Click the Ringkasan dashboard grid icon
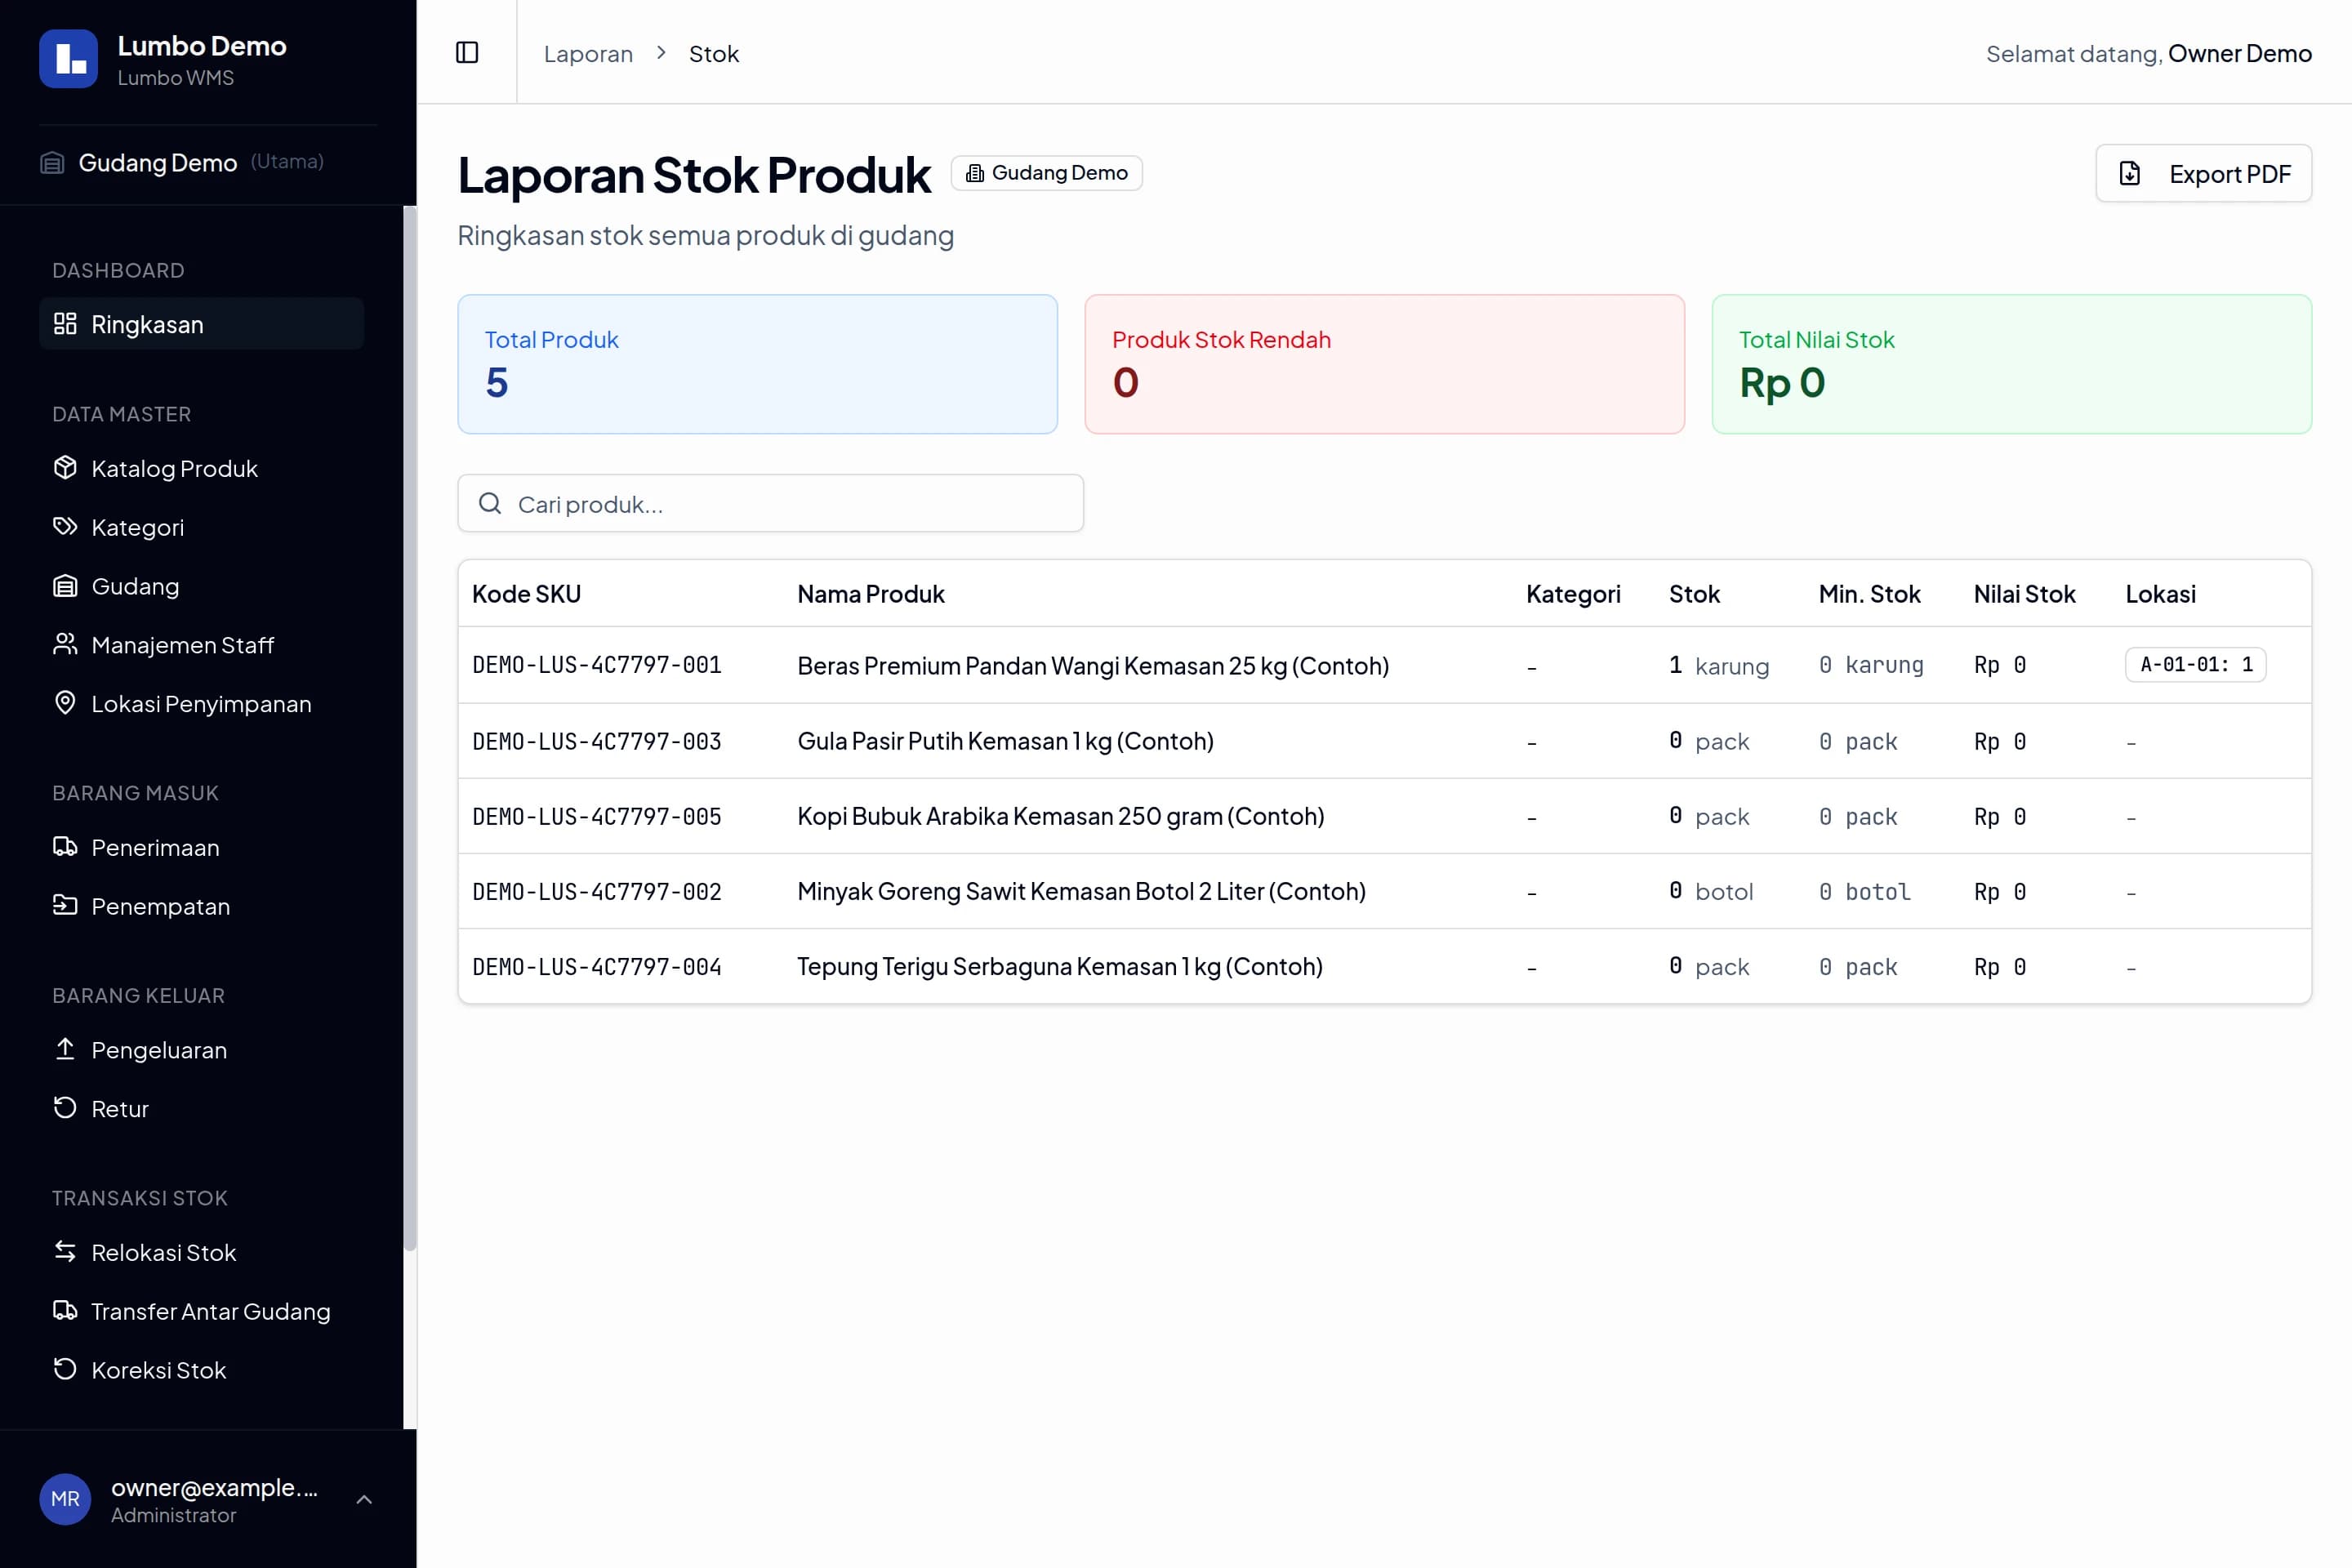 (65, 323)
